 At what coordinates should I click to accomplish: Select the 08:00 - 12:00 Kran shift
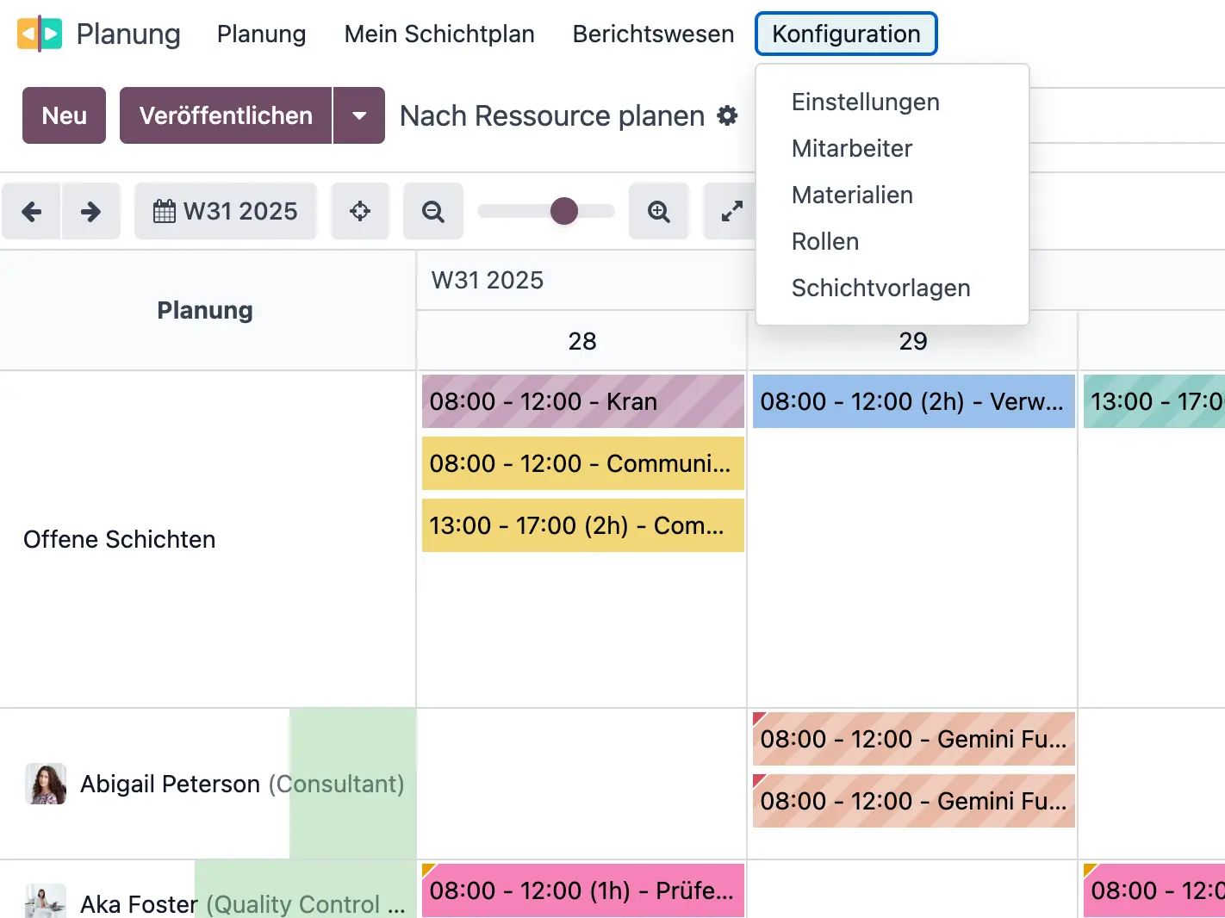tap(582, 401)
